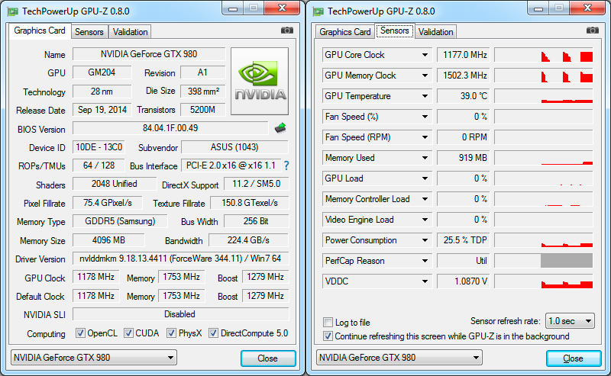
Task: Click the 1.0870 V VDDC reading
Action: tap(464, 281)
